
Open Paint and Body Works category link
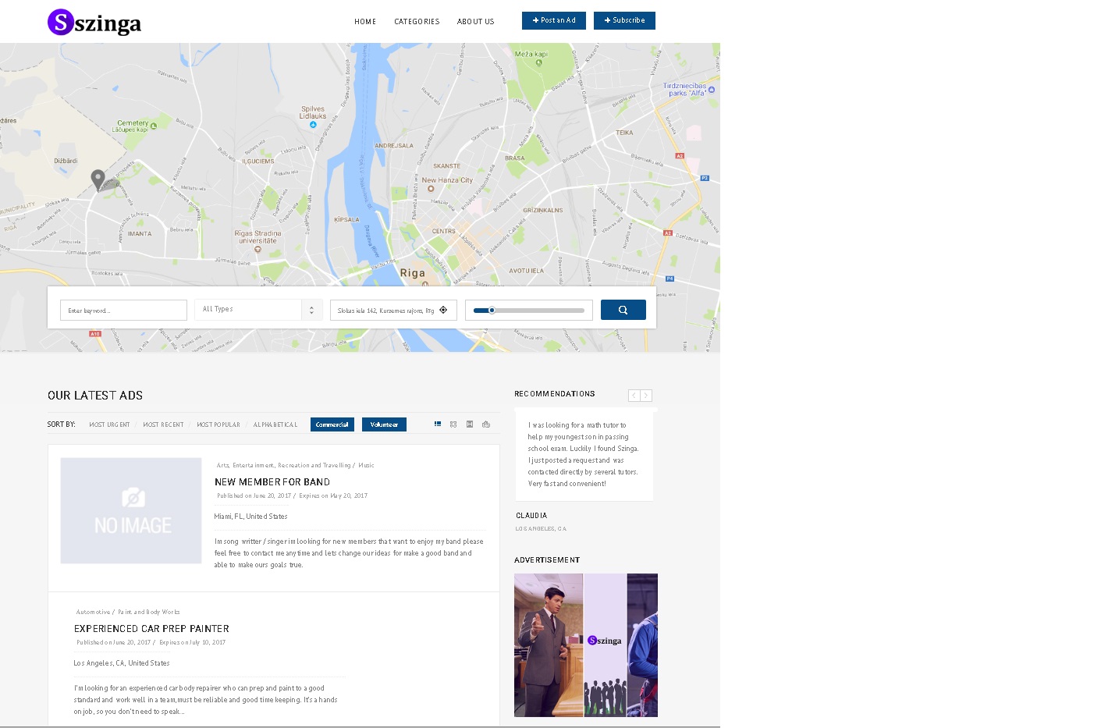coord(148,612)
